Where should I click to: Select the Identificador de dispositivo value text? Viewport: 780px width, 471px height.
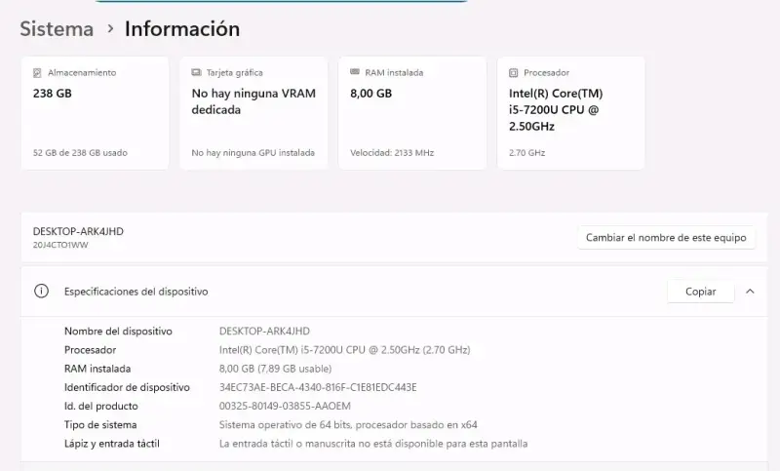318,387
